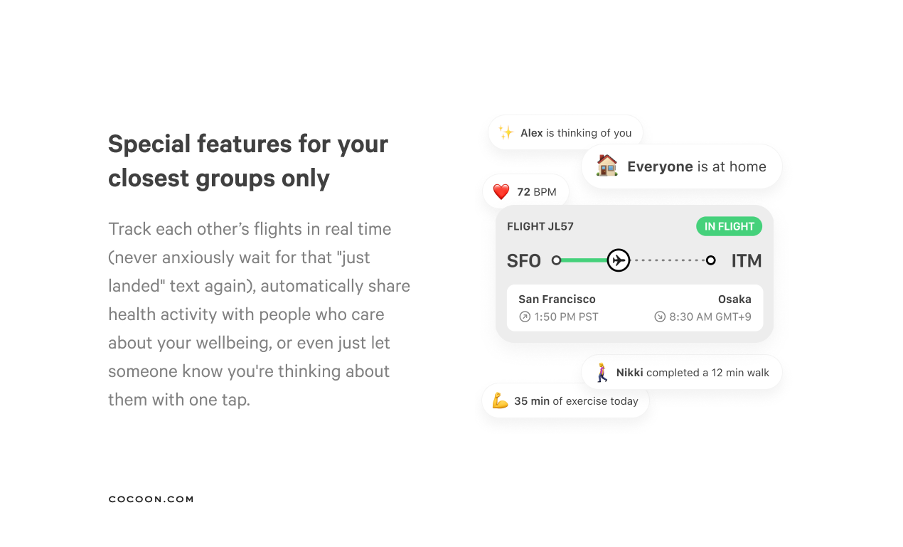Image resolution: width=903 pixels, height=547 pixels.
Task: Click the green IN FLIGHT status badge
Action: point(729,227)
